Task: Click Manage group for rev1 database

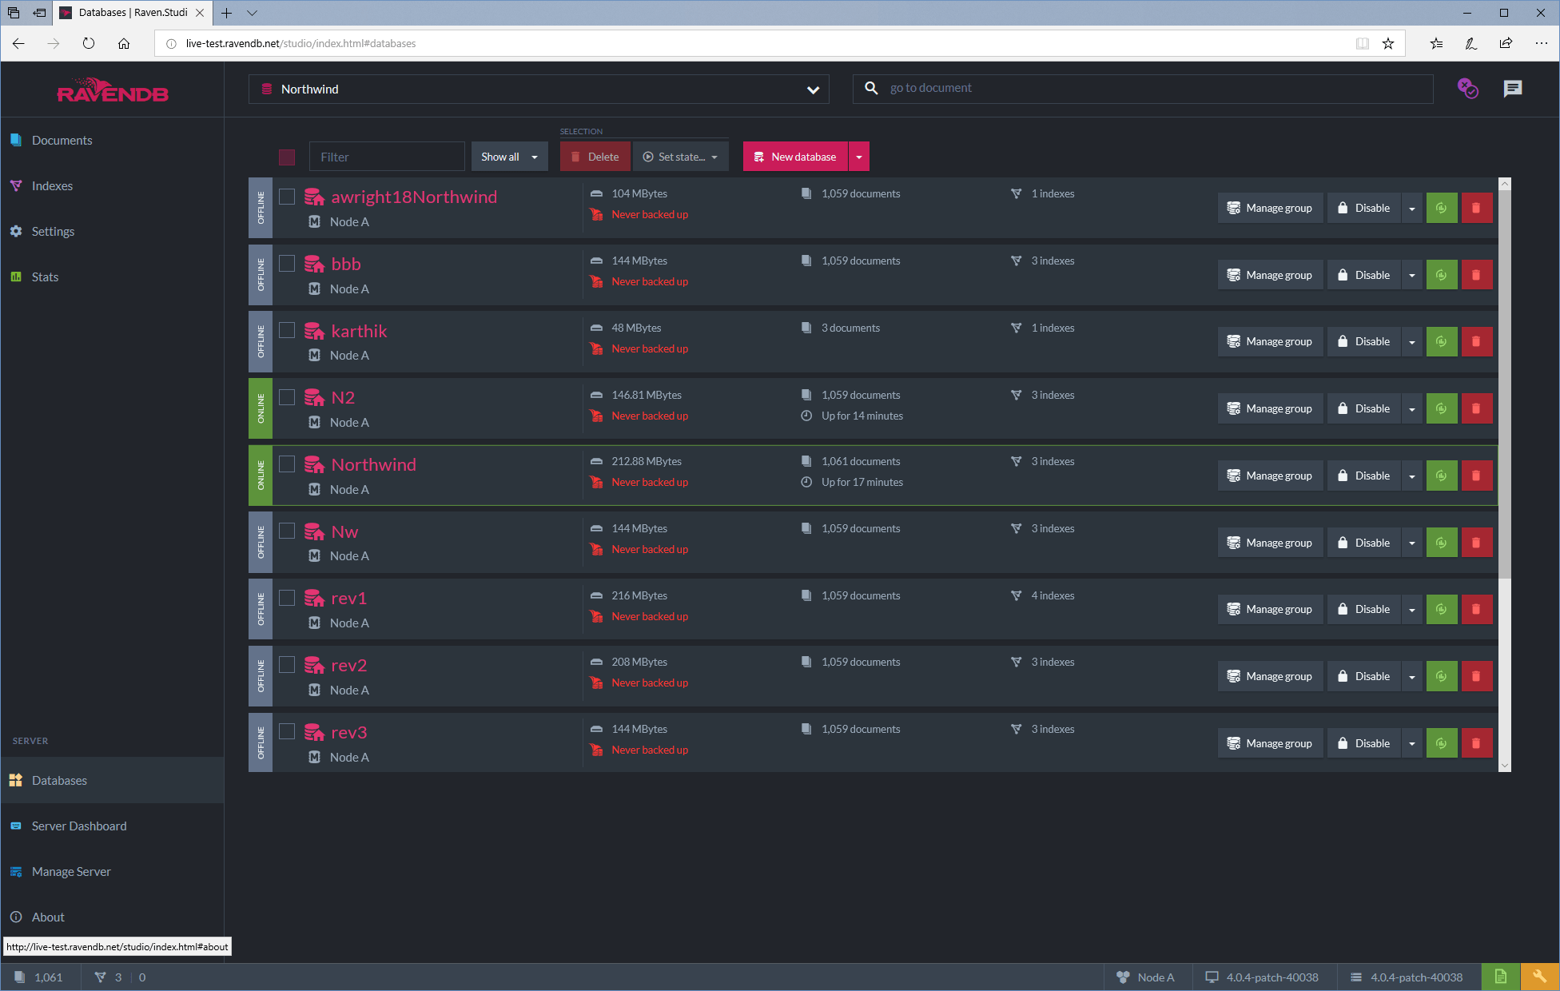Action: click(x=1270, y=610)
